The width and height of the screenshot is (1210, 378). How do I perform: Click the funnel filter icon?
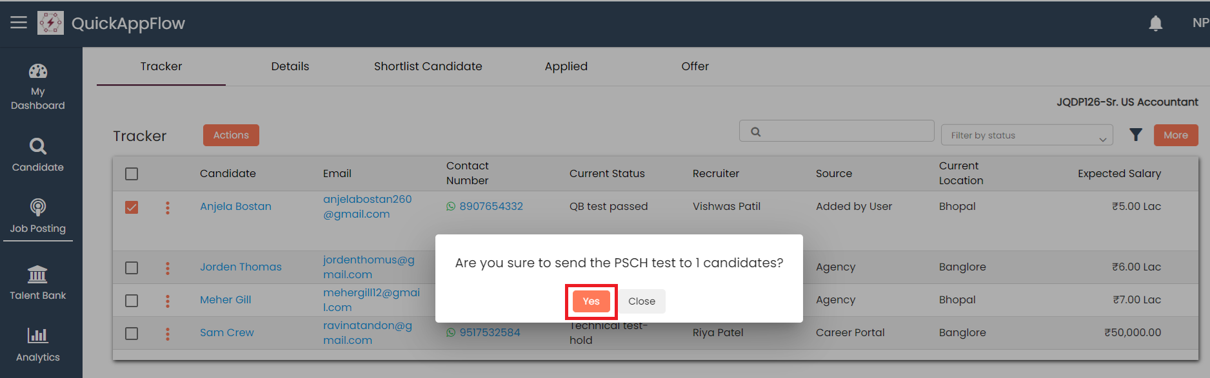(1136, 135)
